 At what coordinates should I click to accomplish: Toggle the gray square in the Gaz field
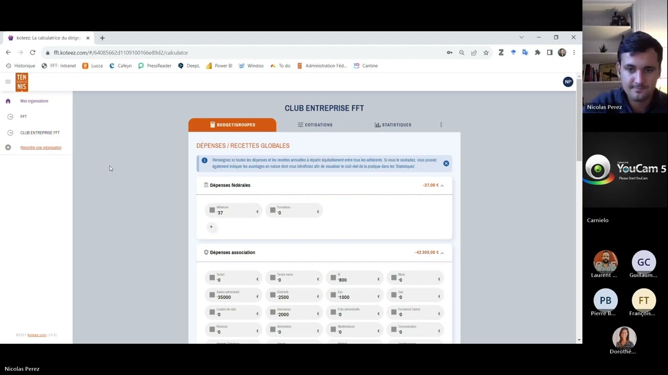tap(393, 295)
